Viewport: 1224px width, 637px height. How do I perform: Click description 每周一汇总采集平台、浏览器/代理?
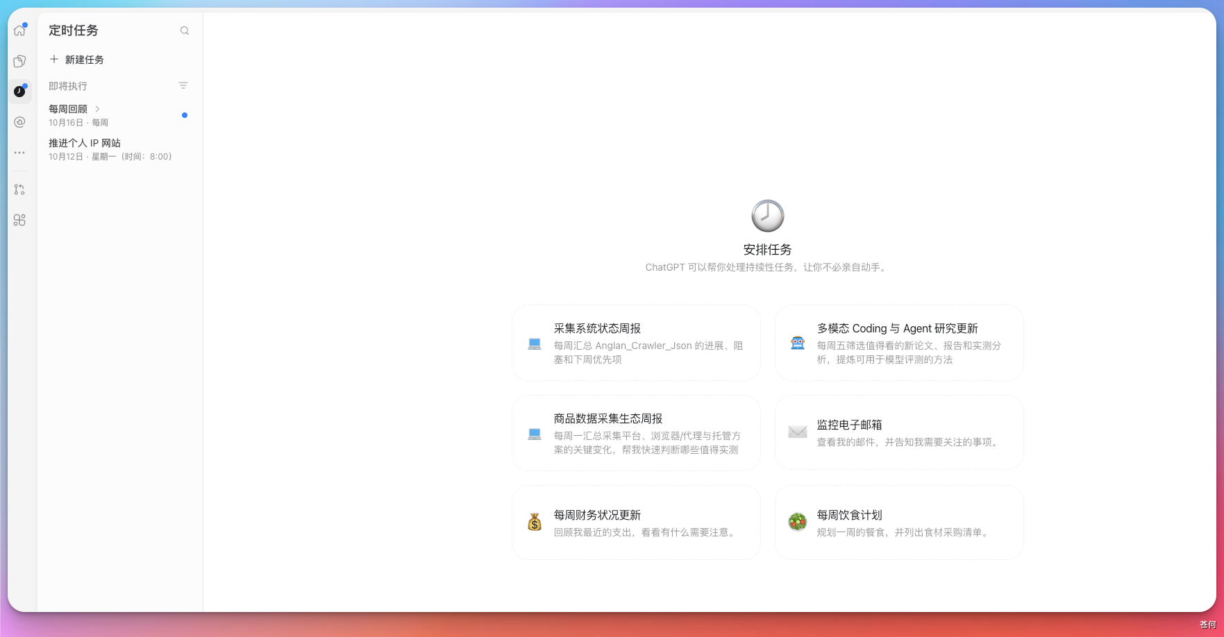click(647, 443)
